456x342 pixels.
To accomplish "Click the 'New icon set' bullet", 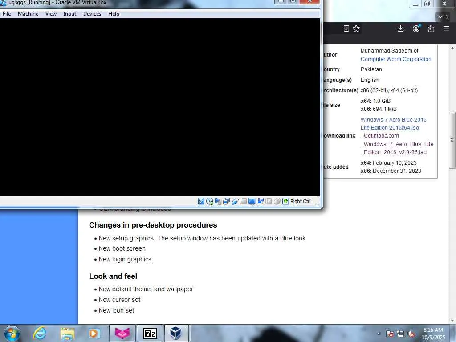I will pyautogui.click(x=116, y=310).
